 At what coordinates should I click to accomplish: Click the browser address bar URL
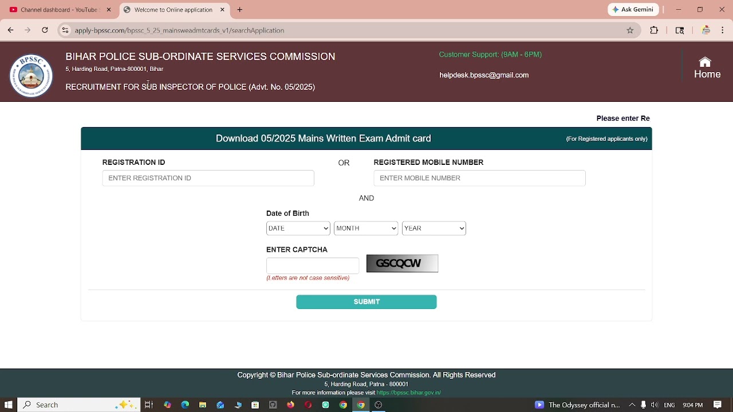point(179,30)
